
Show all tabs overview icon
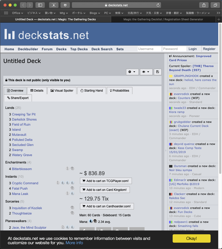coord(215,5)
